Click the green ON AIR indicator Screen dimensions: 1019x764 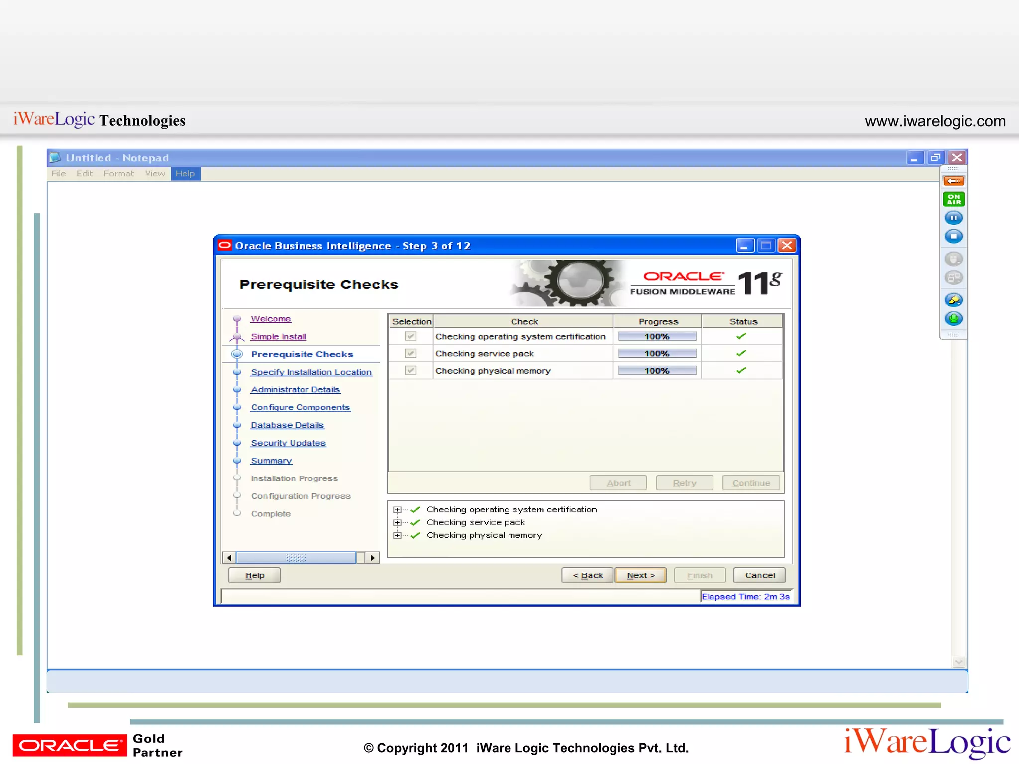pos(953,199)
